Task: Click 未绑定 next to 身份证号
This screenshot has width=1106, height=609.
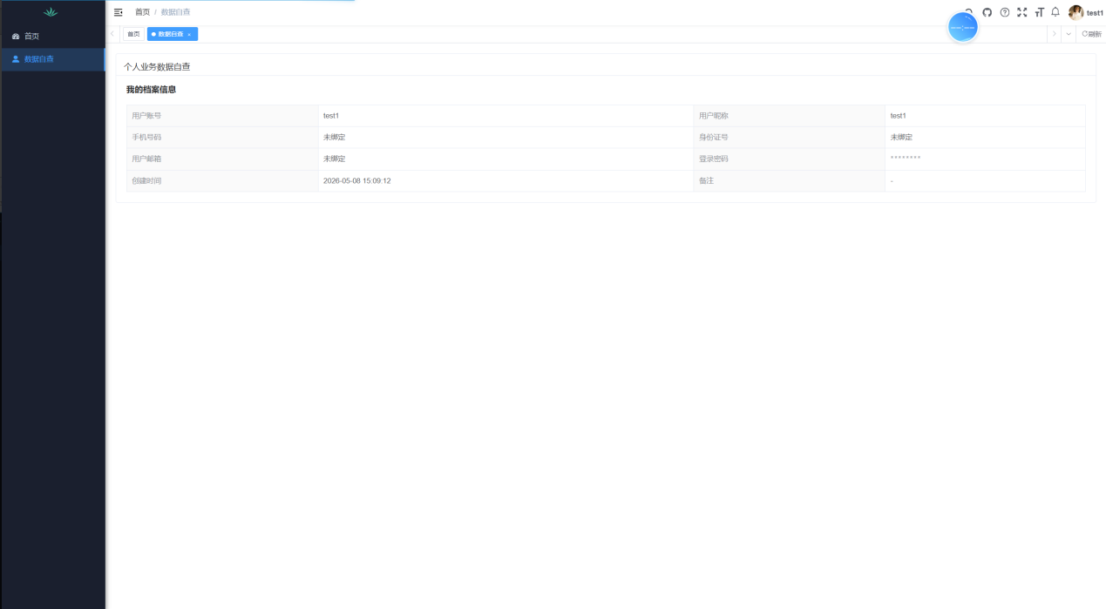Action: point(901,138)
